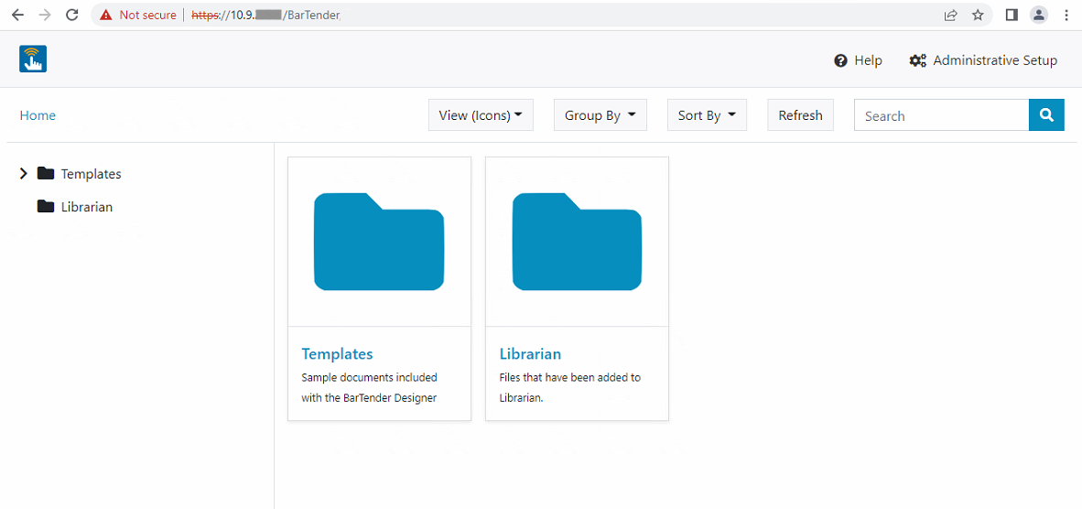Screen dimensions: 1082x509
Task: Open the Chrome three-dot menu
Action: pos(1066,15)
